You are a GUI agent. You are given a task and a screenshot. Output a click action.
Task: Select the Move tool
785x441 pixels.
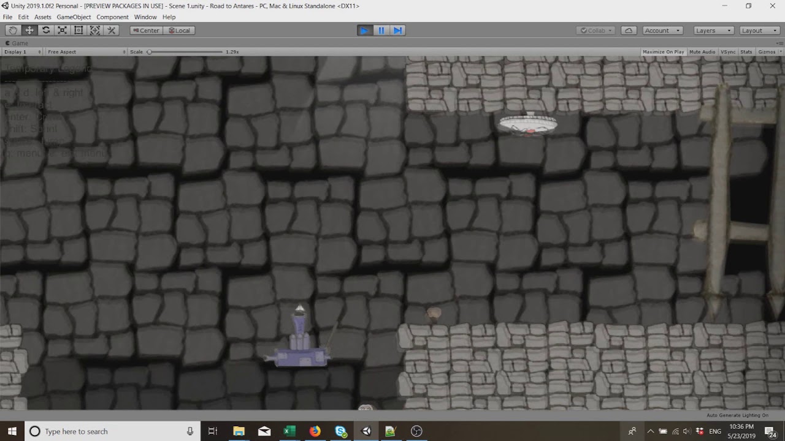(x=29, y=30)
